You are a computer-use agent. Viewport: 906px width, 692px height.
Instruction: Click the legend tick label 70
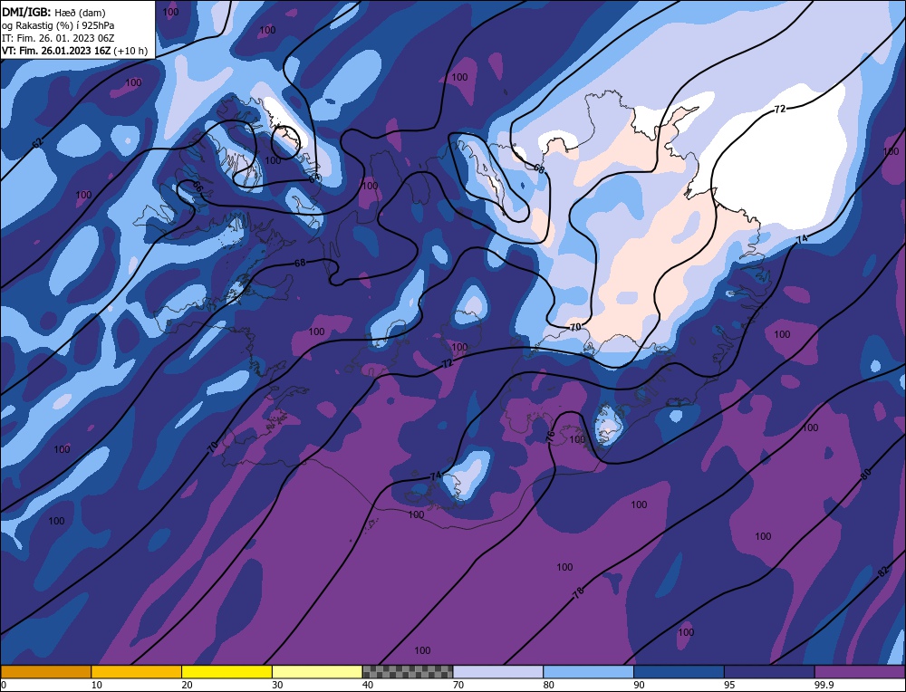[x=458, y=685]
